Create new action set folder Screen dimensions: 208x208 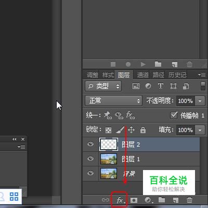(x=158, y=64)
